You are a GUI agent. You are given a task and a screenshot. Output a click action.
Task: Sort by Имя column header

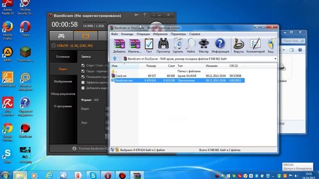(x=125, y=66)
